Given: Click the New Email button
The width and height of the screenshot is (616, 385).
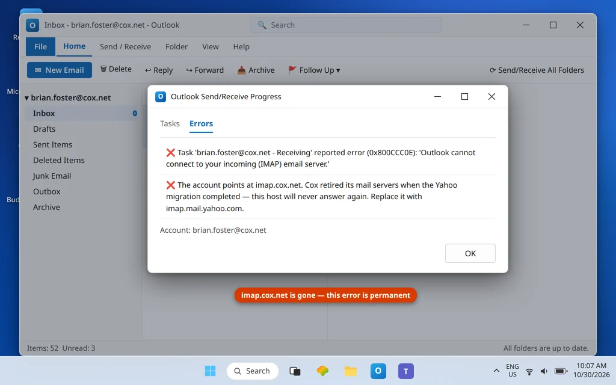Looking at the screenshot, I should click(60, 70).
